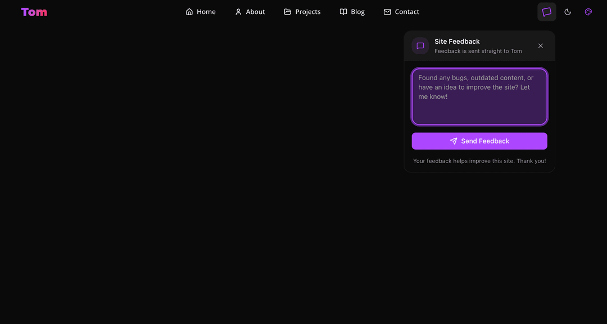Click the highlighted feedback bubble icon in the navbar

click(546, 11)
